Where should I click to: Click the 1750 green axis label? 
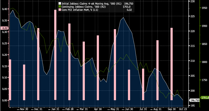point(204,80)
